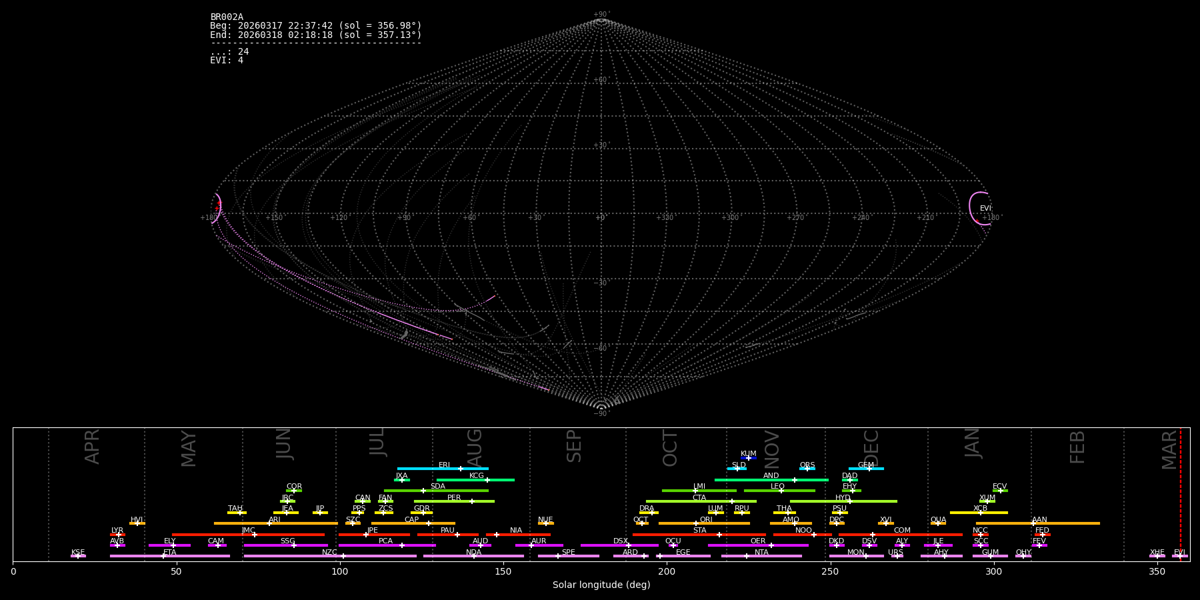Screen dimensions: 1200x600
Task: Click the red dashed current solar longitude line
Action: click(x=1180, y=494)
